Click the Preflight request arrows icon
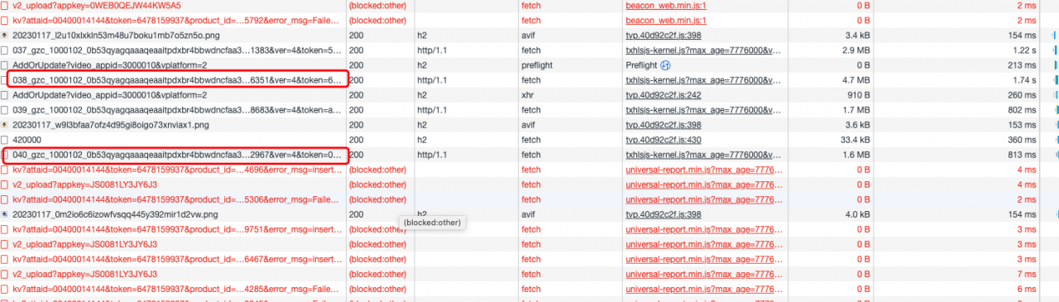 pyautogui.click(x=665, y=65)
